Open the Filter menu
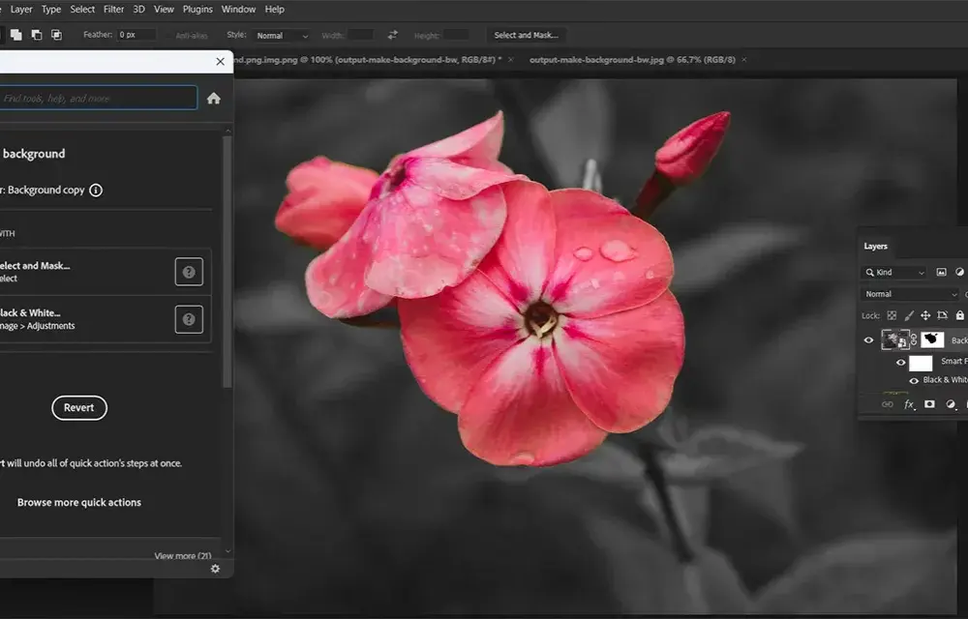This screenshot has width=968, height=619. (x=113, y=10)
